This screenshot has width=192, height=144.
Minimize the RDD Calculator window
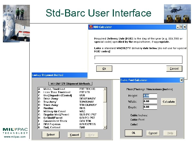pyautogui.click(x=178, y=27)
